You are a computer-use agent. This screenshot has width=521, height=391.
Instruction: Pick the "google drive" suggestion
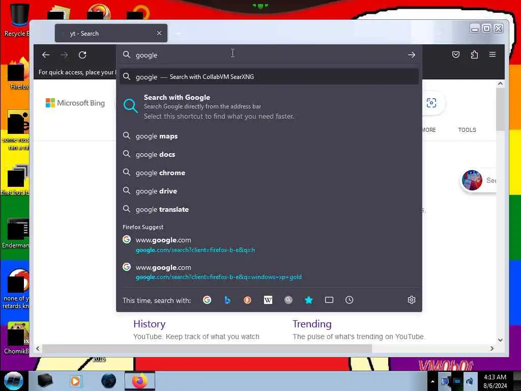(269, 191)
